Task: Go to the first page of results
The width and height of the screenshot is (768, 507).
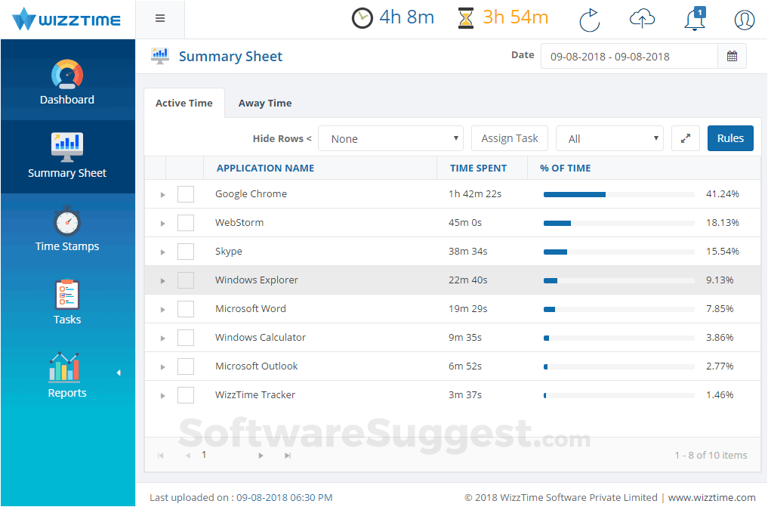Action: click(160, 456)
